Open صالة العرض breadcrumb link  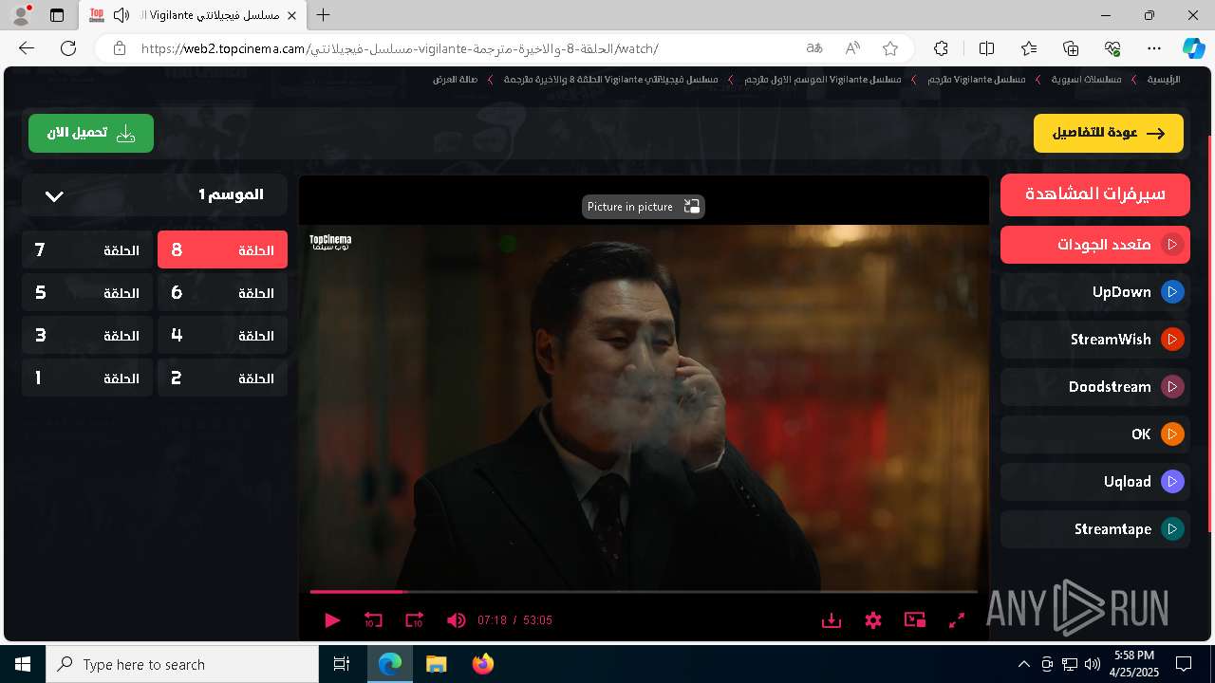456,80
